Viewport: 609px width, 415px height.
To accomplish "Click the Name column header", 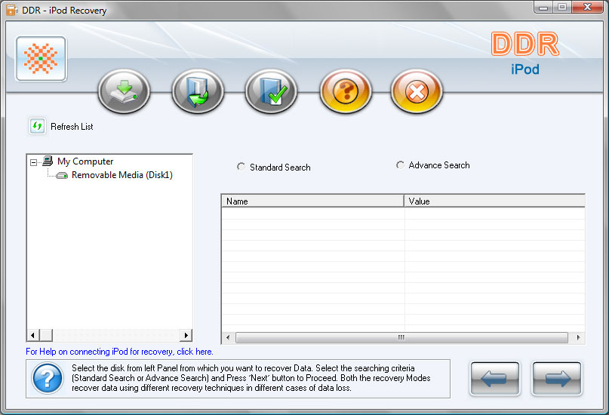I will (x=312, y=201).
